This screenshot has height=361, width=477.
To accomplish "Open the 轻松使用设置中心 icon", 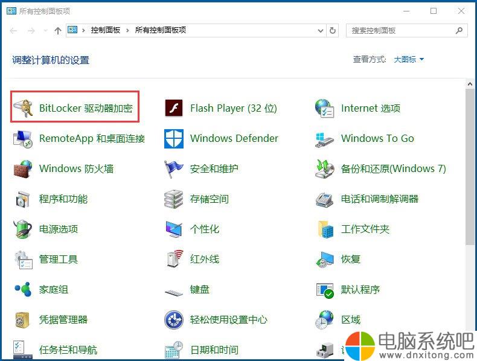I will 174,319.
